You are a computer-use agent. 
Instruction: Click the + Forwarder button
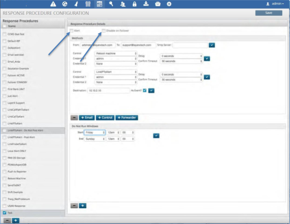127,117
